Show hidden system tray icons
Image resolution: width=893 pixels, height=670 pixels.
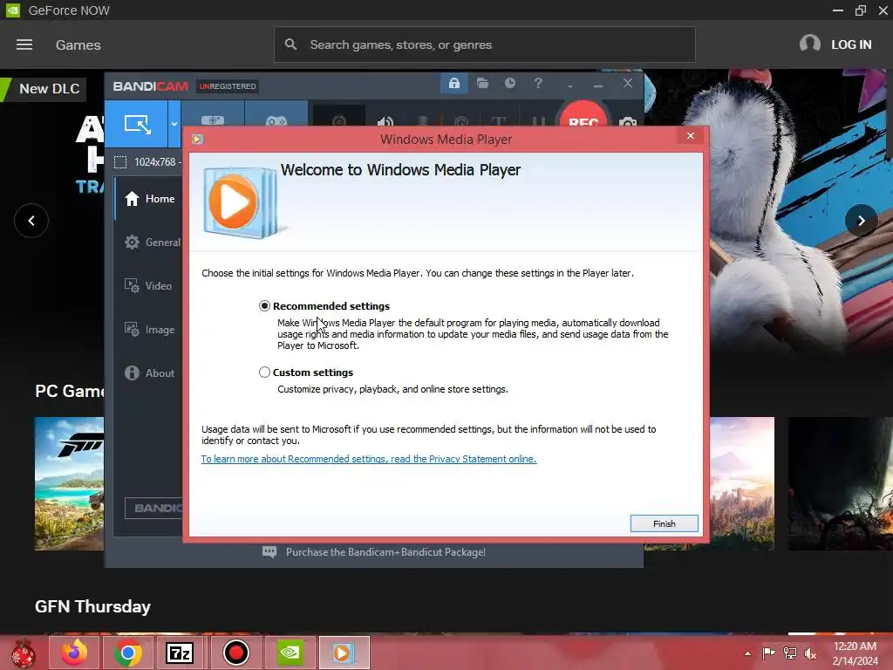[x=747, y=653]
